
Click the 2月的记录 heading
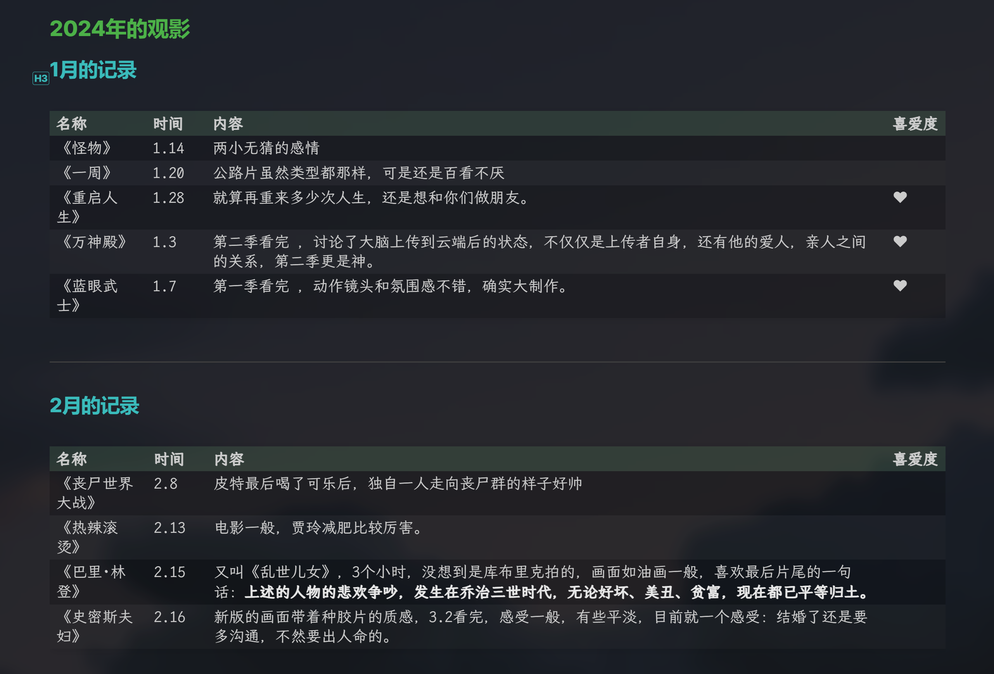click(x=95, y=405)
